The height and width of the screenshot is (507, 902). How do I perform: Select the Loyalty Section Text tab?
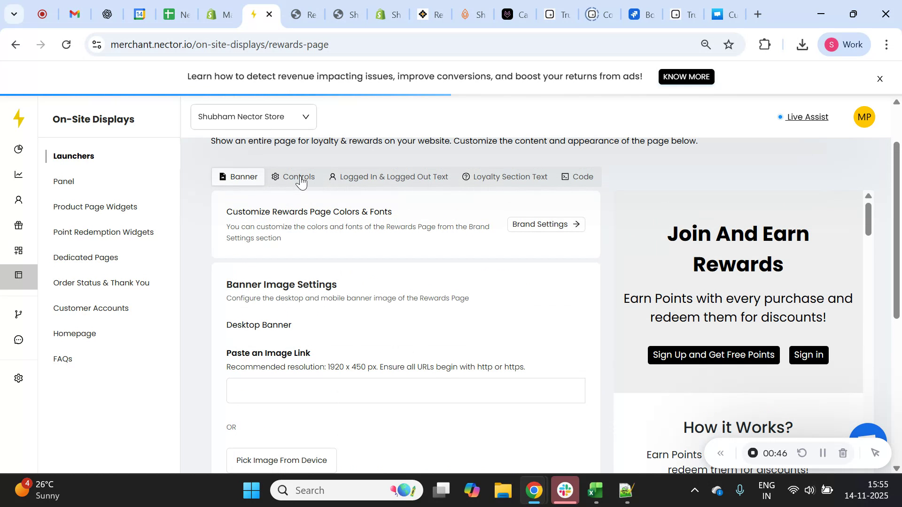[510, 177]
